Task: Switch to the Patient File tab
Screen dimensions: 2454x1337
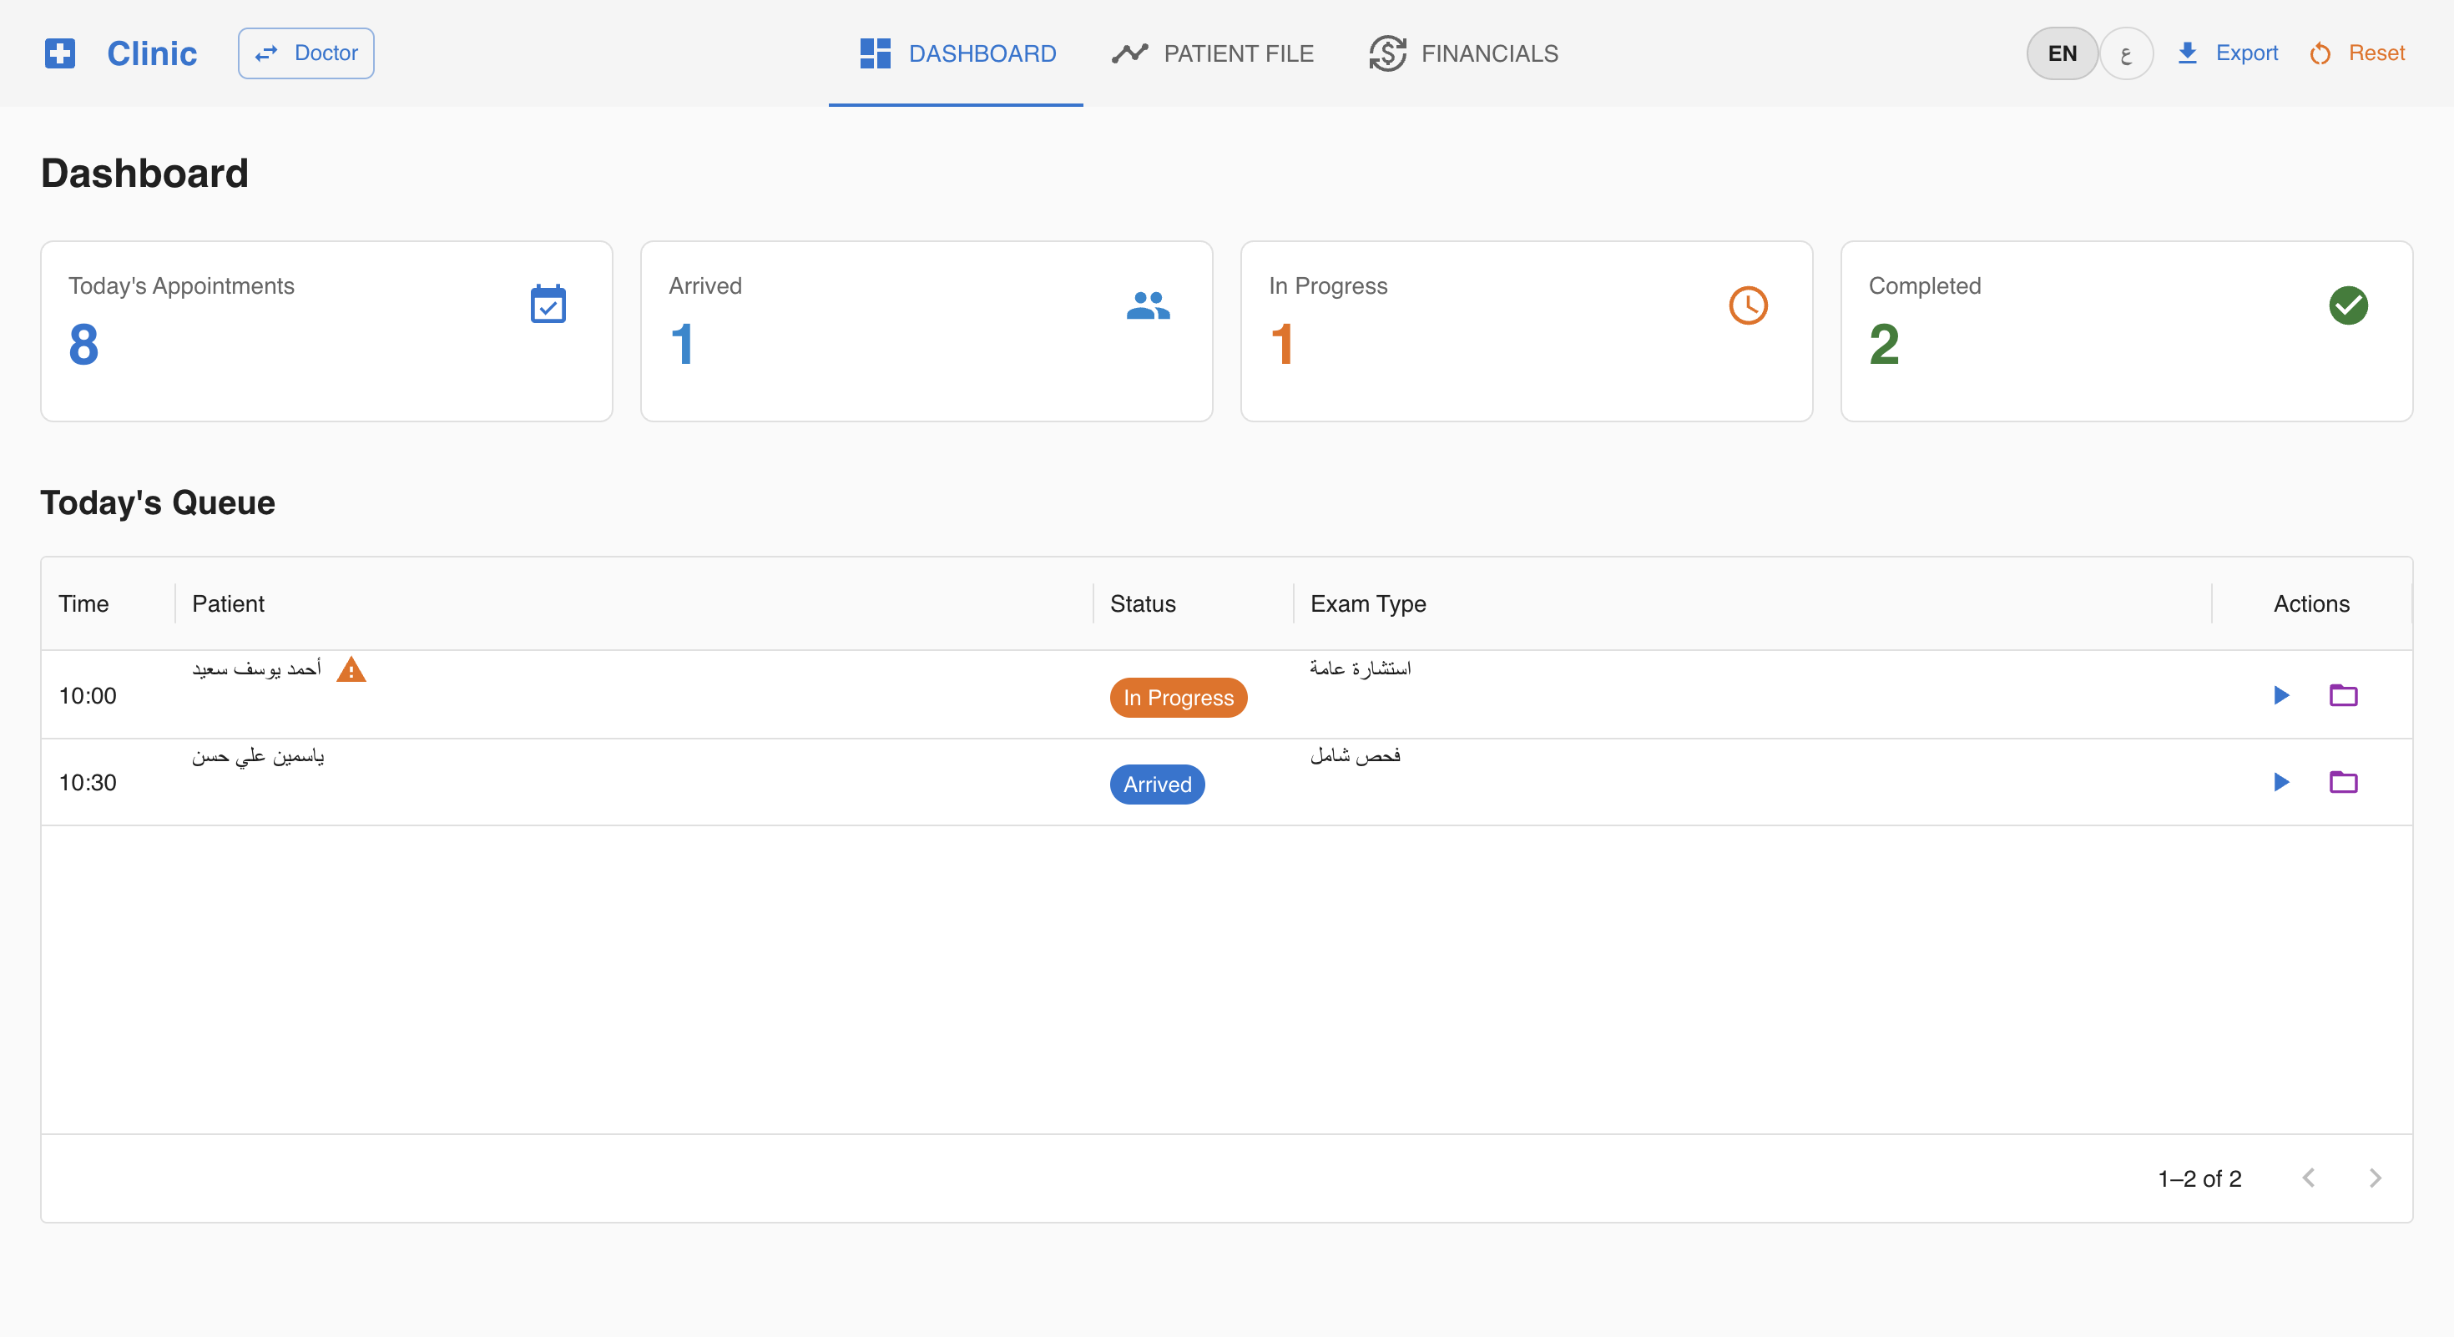Action: (x=1213, y=53)
